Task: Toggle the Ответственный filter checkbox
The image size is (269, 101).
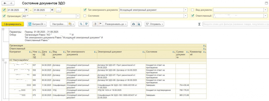Action: [x=193, y=16]
